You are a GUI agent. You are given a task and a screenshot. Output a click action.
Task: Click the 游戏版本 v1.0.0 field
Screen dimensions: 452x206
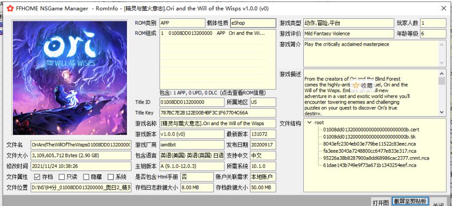point(192,134)
